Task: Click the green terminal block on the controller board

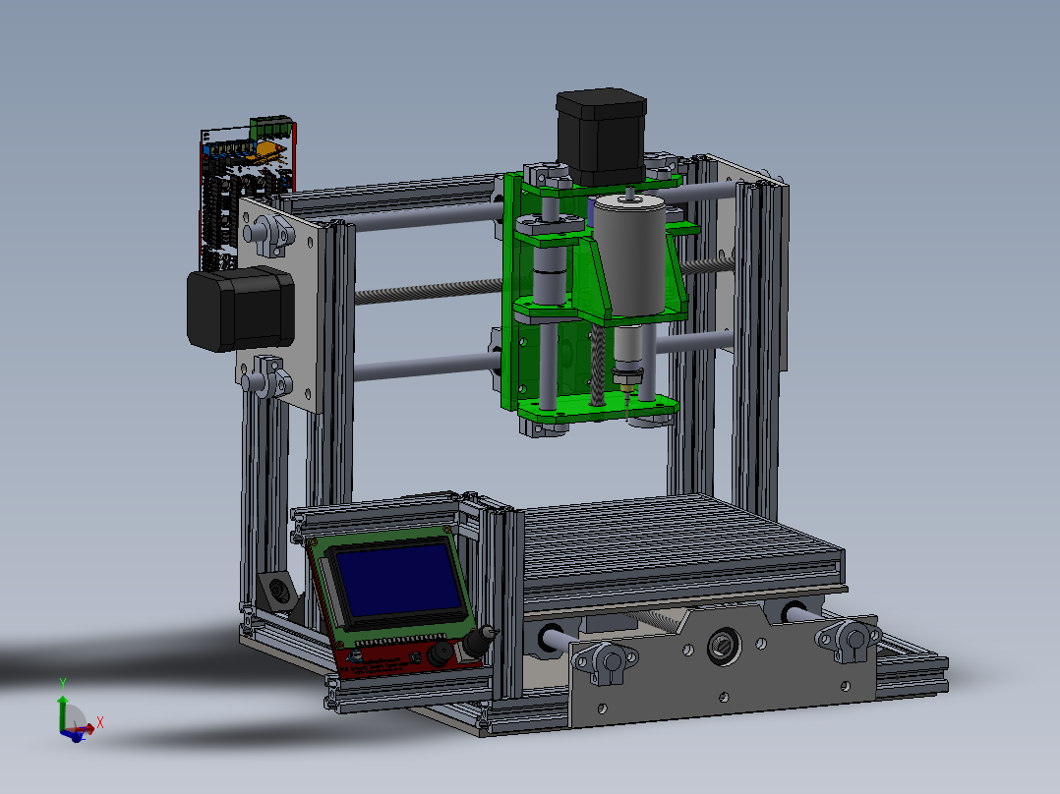Action: tap(272, 127)
